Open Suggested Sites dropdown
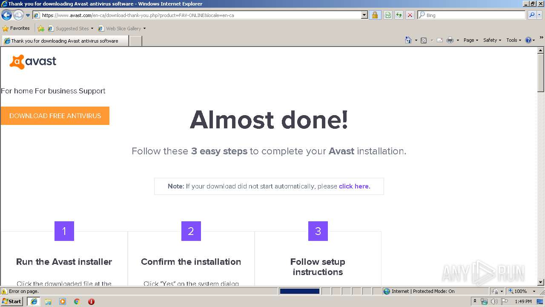The width and height of the screenshot is (545, 307). click(71, 29)
